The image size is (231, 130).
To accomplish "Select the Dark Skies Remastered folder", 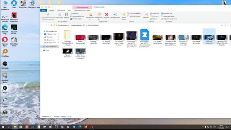I will 67,38.
